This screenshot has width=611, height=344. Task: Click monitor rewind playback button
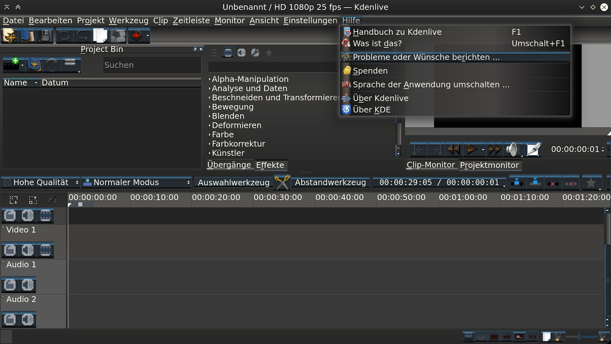[453, 149]
